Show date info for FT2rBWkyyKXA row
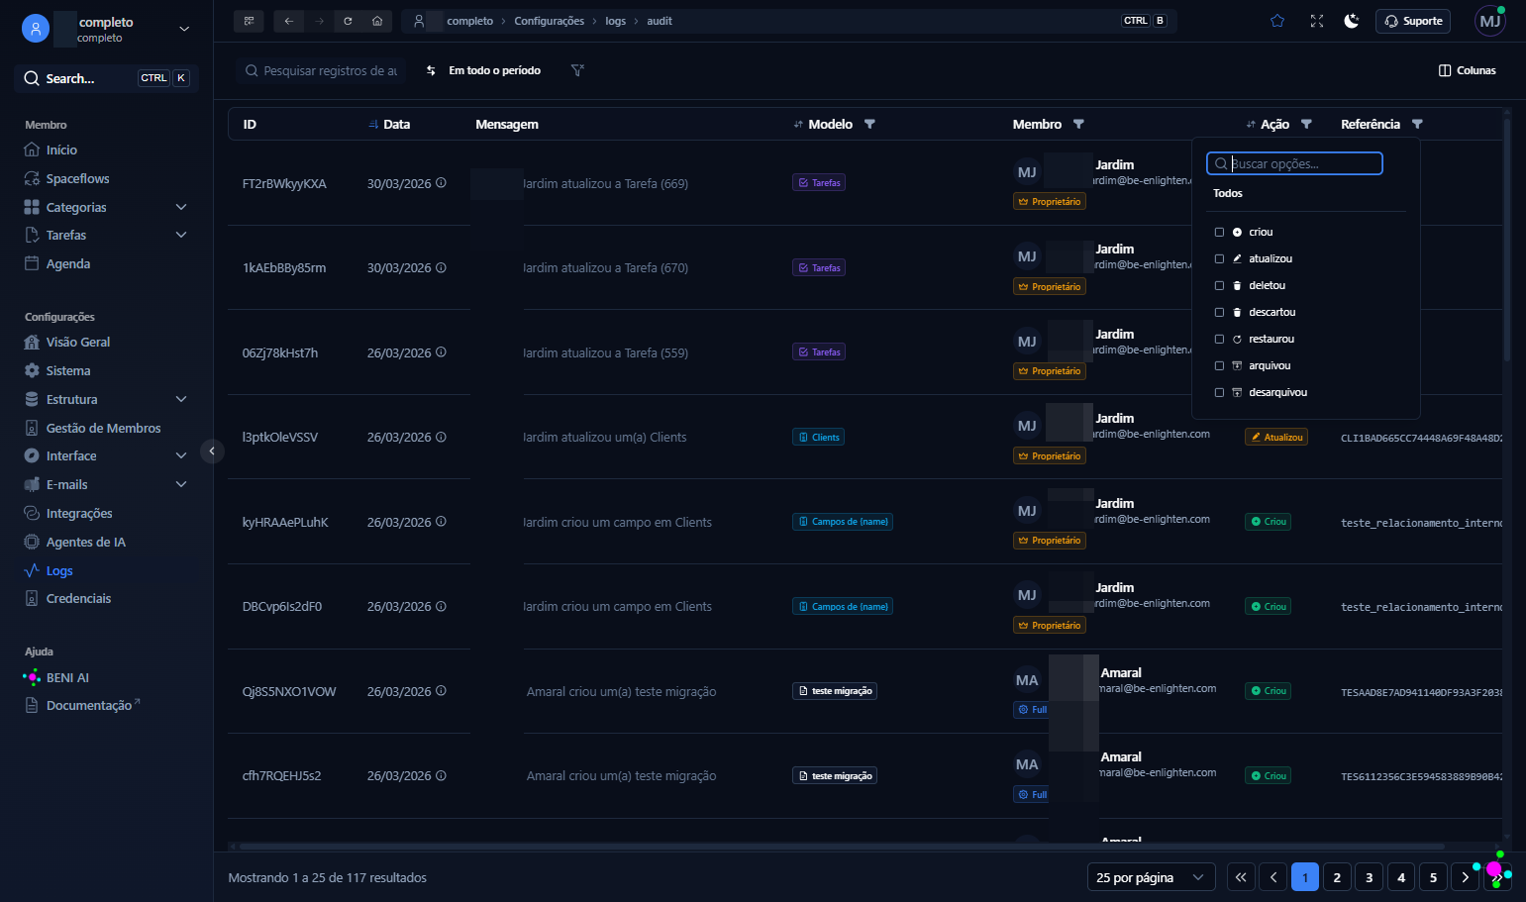Viewport: 1526px width, 902px height. coord(441,183)
